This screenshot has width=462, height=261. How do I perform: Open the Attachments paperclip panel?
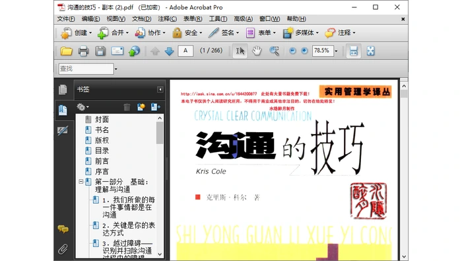[63, 249]
